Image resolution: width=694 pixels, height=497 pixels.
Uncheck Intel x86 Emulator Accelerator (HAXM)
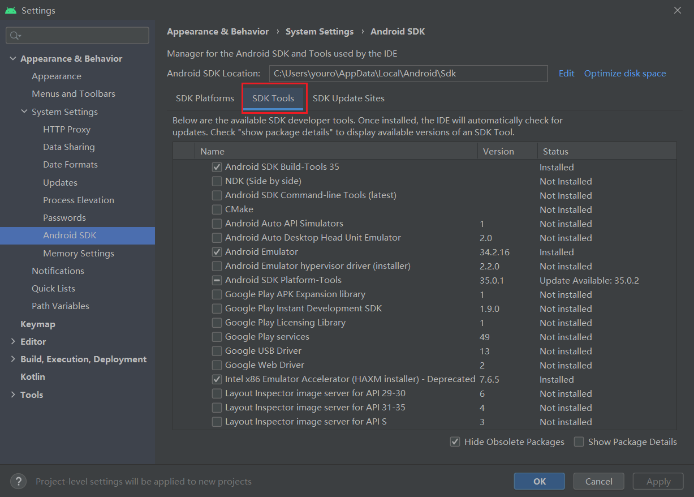[x=217, y=379]
